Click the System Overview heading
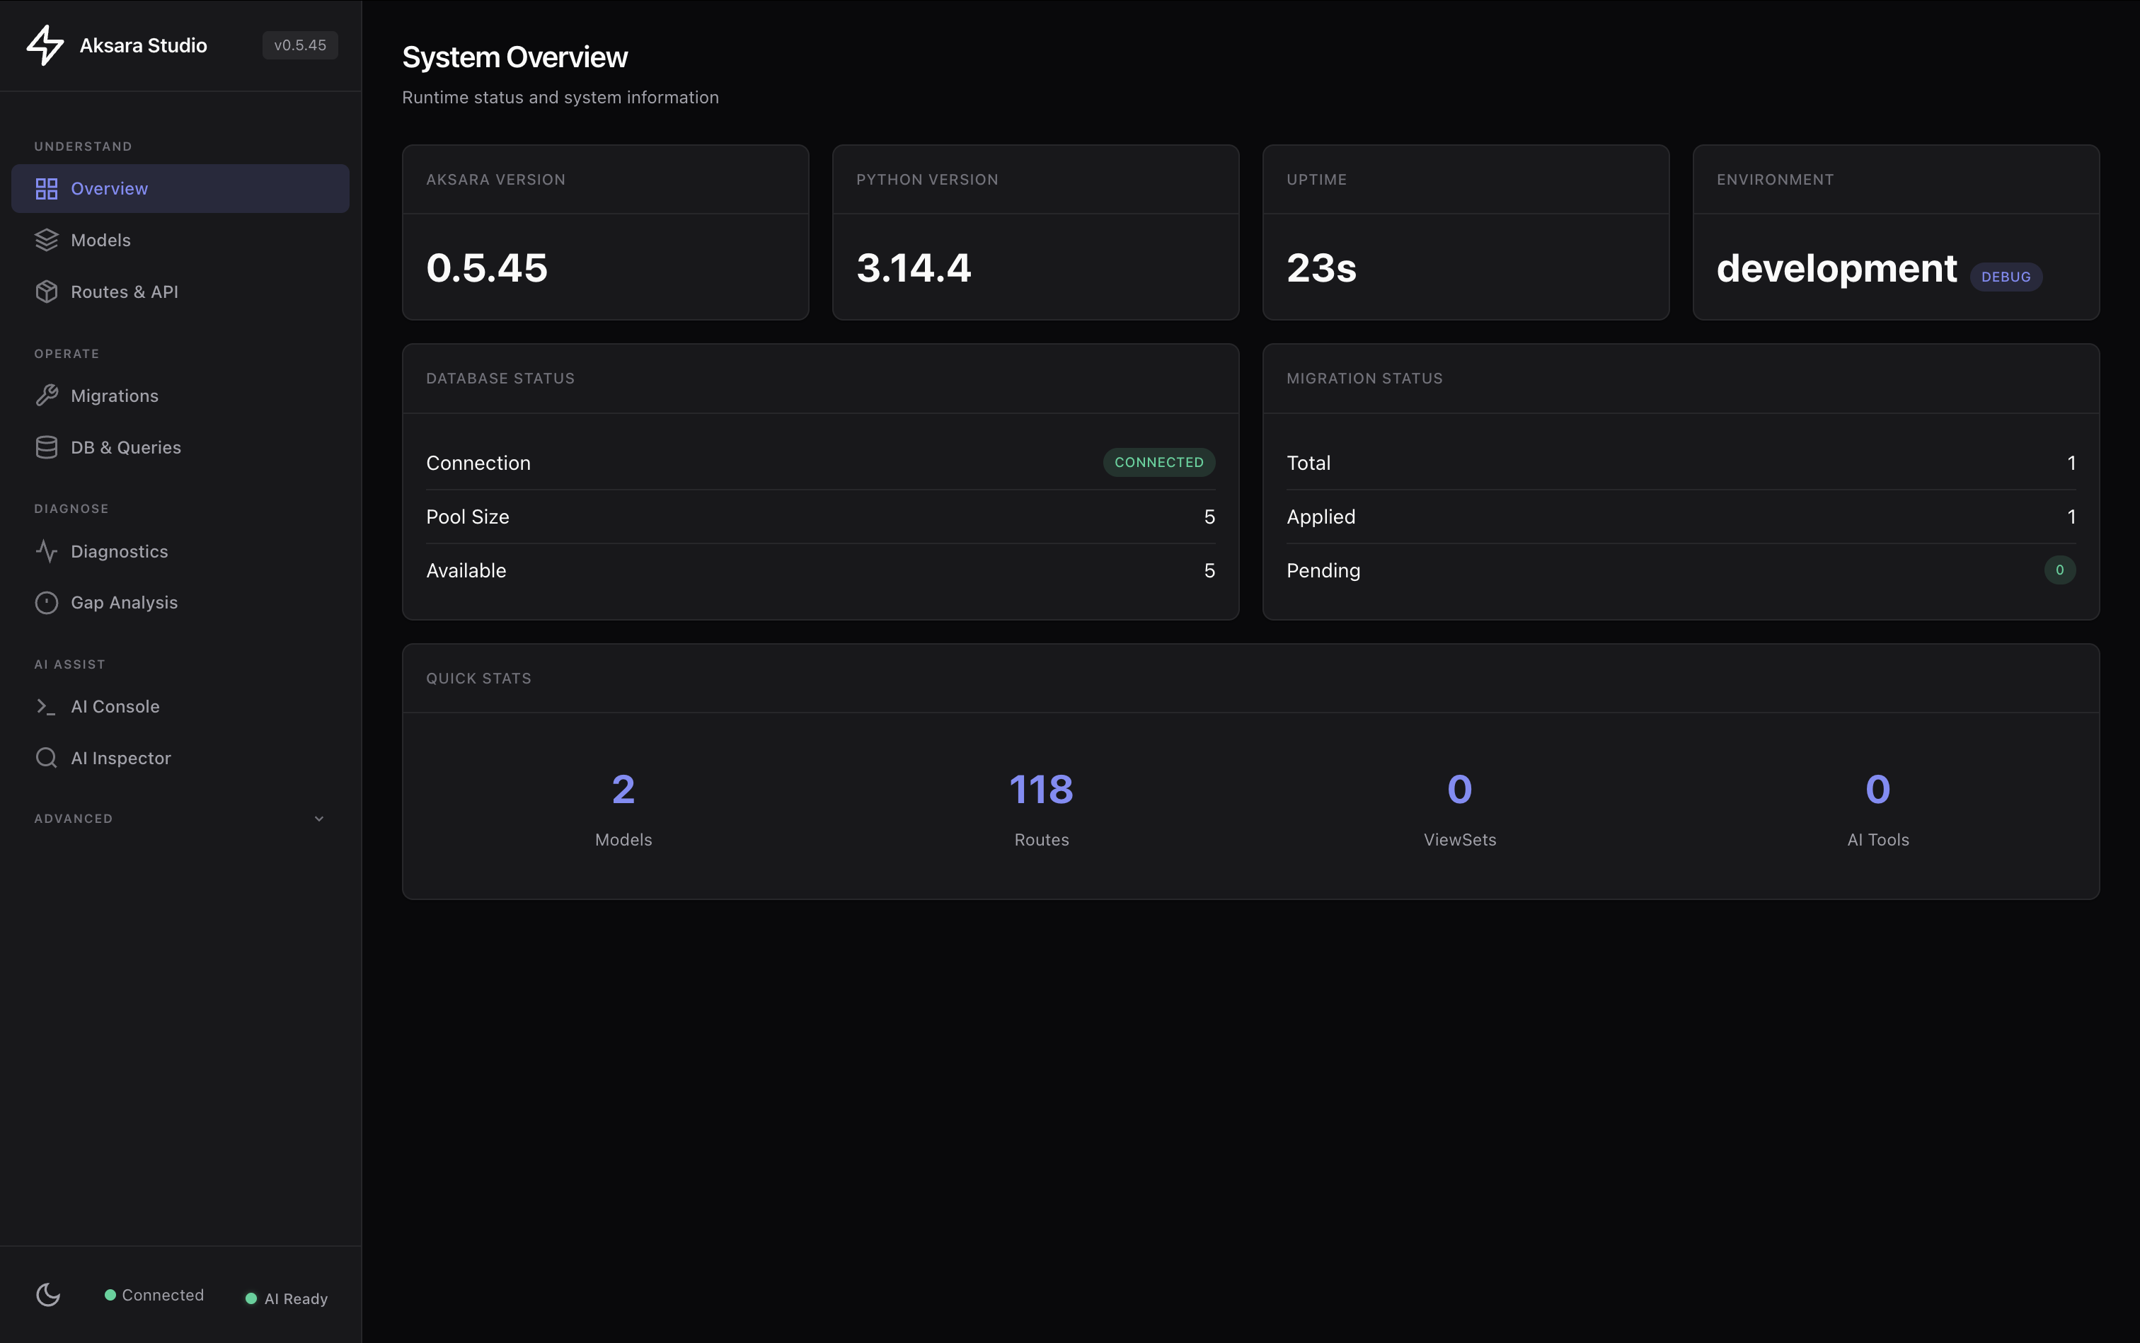Screen dimensions: 2140x1343 click(x=514, y=57)
